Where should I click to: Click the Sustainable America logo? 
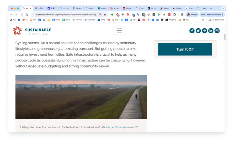point(32,31)
